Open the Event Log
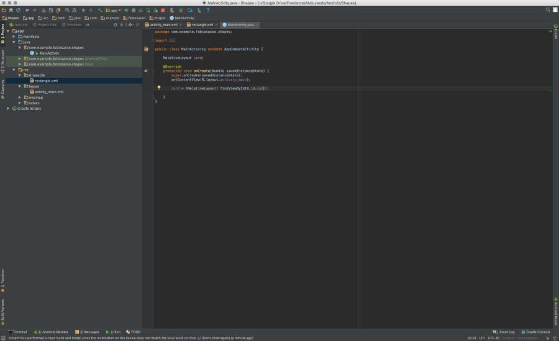The width and height of the screenshot is (559, 341). coord(504,332)
